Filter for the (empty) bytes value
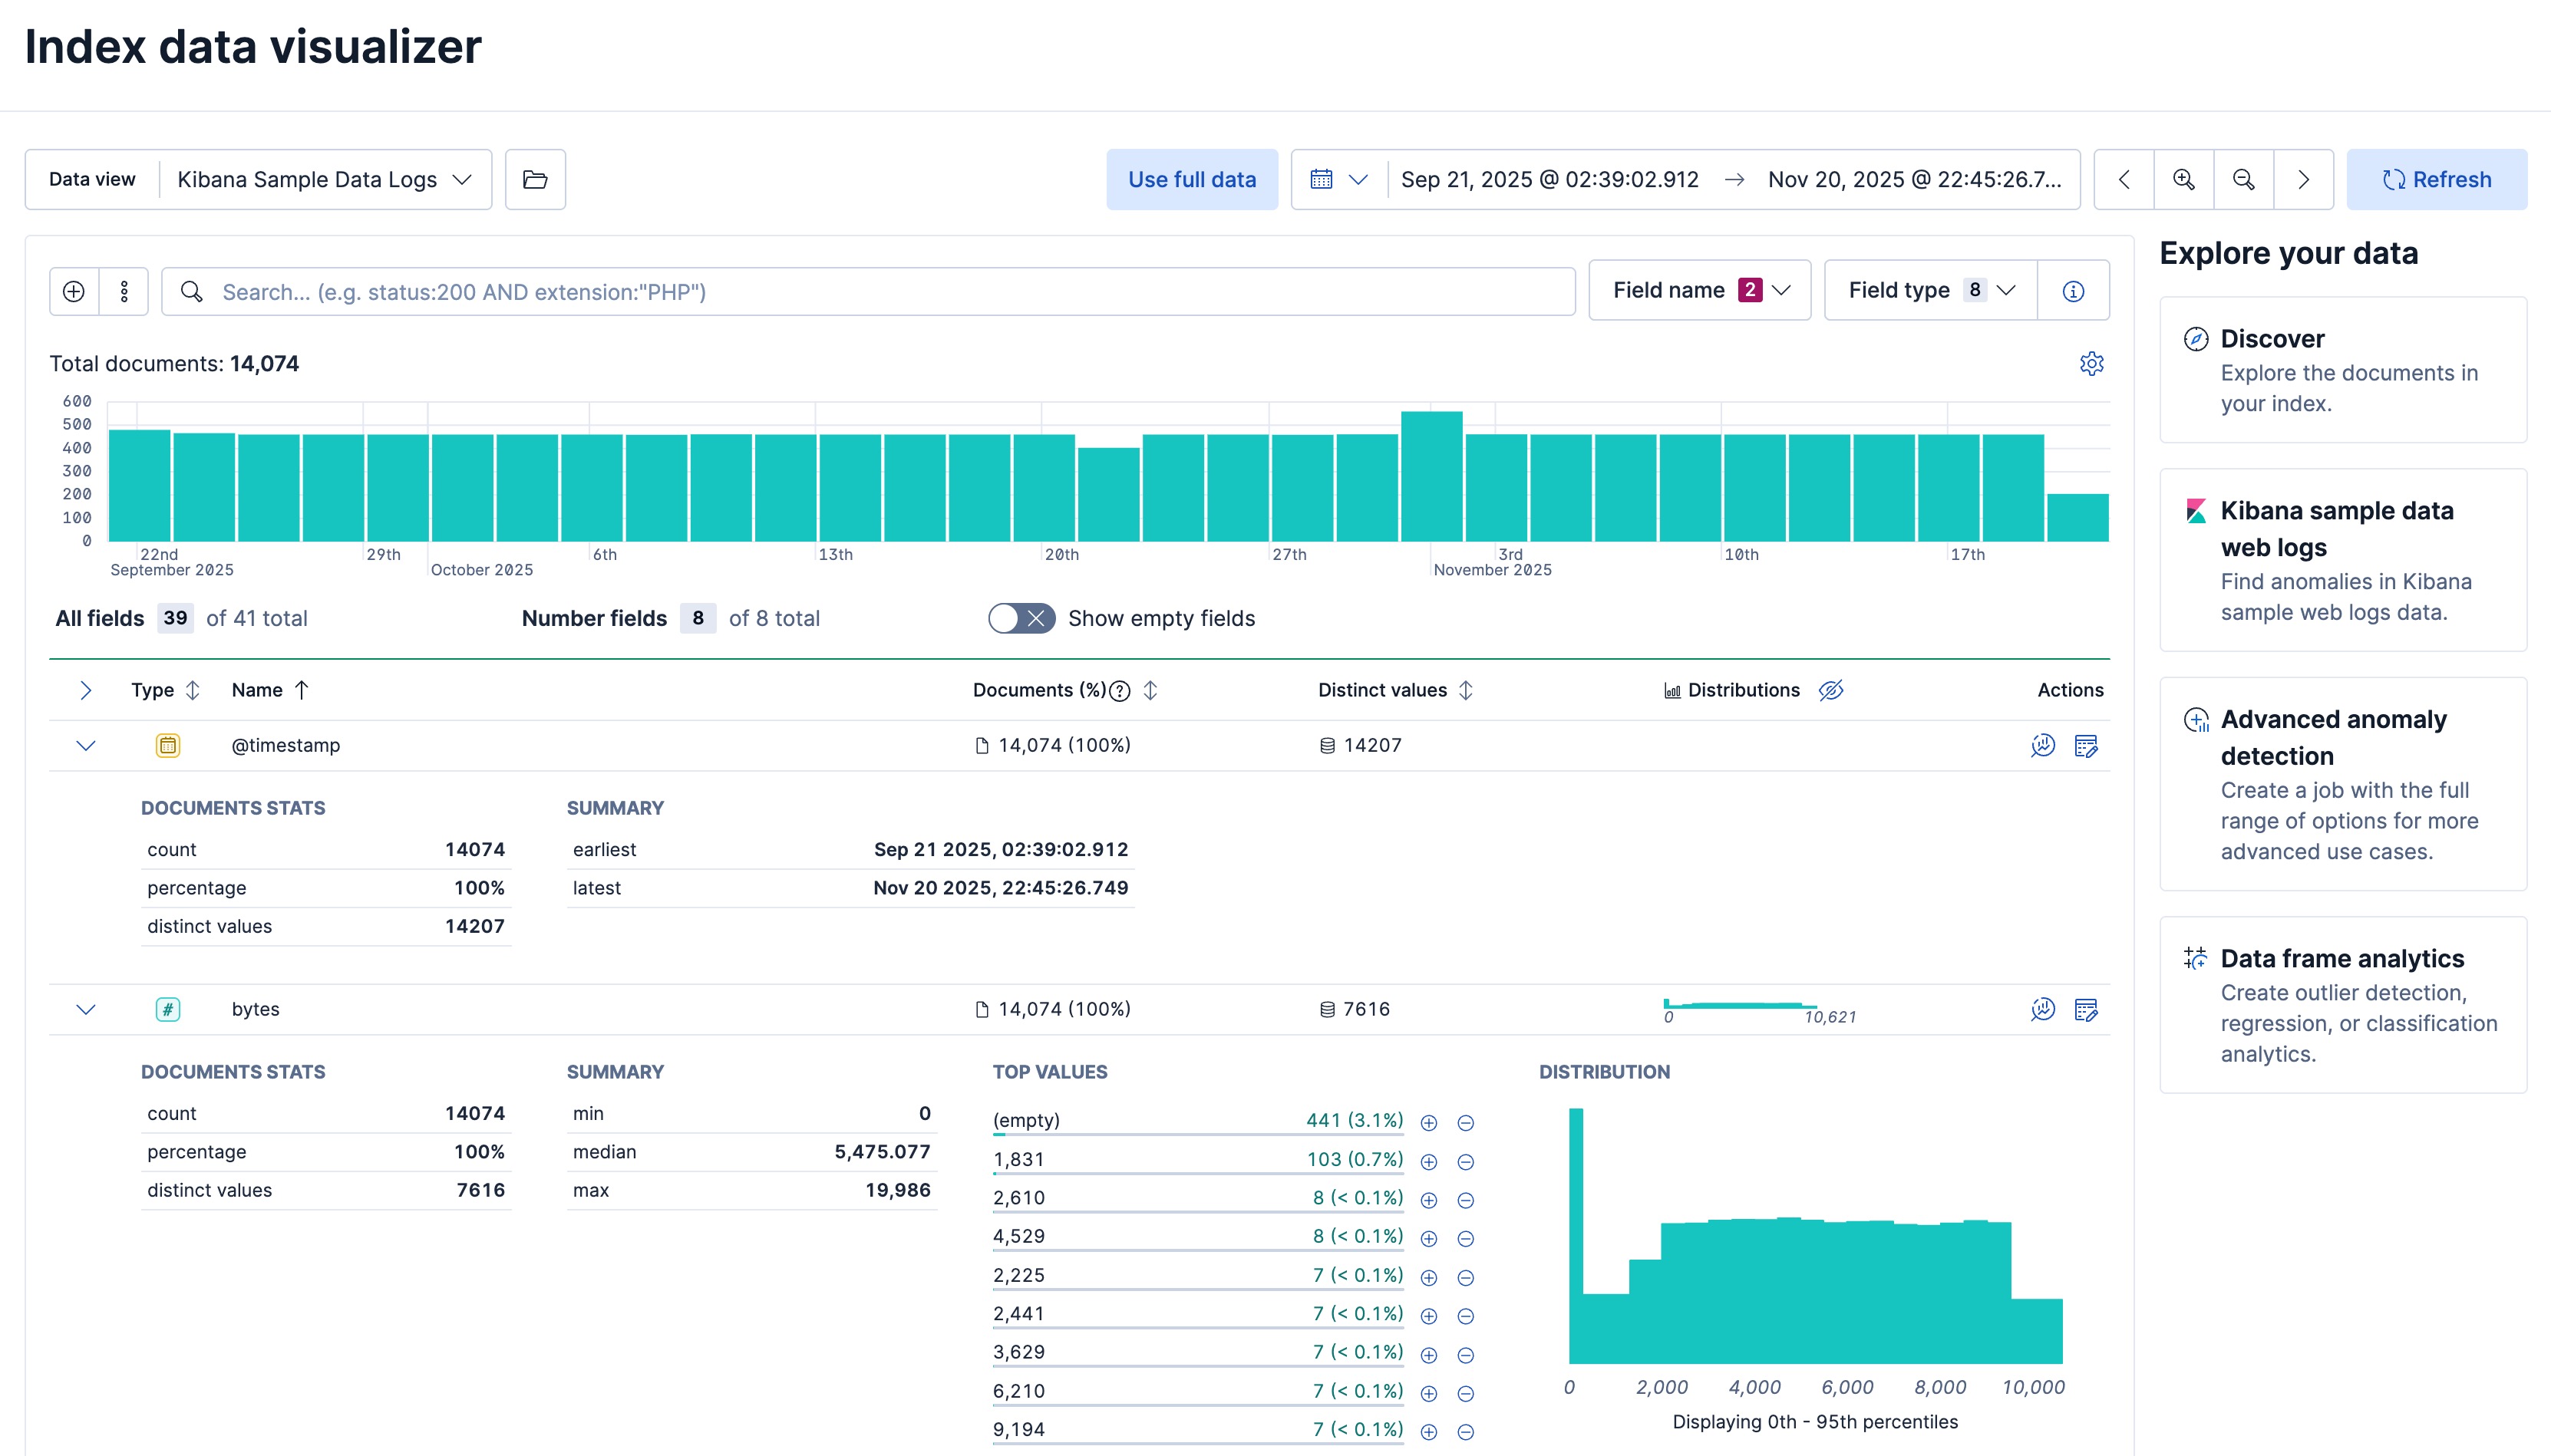Image resolution: width=2551 pixels, height=1456 pixels. (1428, 1122)
